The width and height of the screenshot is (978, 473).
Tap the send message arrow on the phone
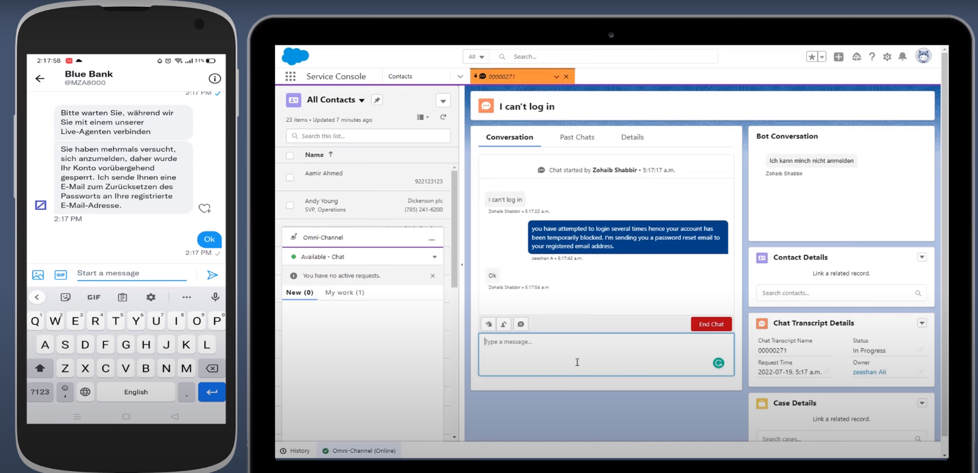[x=212, y=275]
